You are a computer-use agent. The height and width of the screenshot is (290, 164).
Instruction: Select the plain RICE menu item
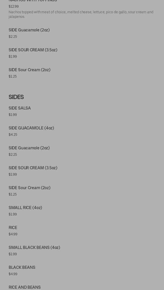pos(13,228)
